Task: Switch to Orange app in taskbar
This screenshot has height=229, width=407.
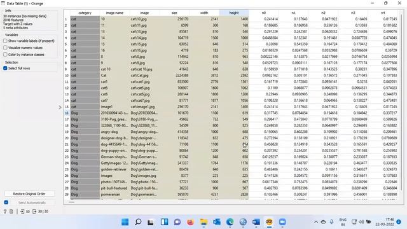Action: coord(269,222)
